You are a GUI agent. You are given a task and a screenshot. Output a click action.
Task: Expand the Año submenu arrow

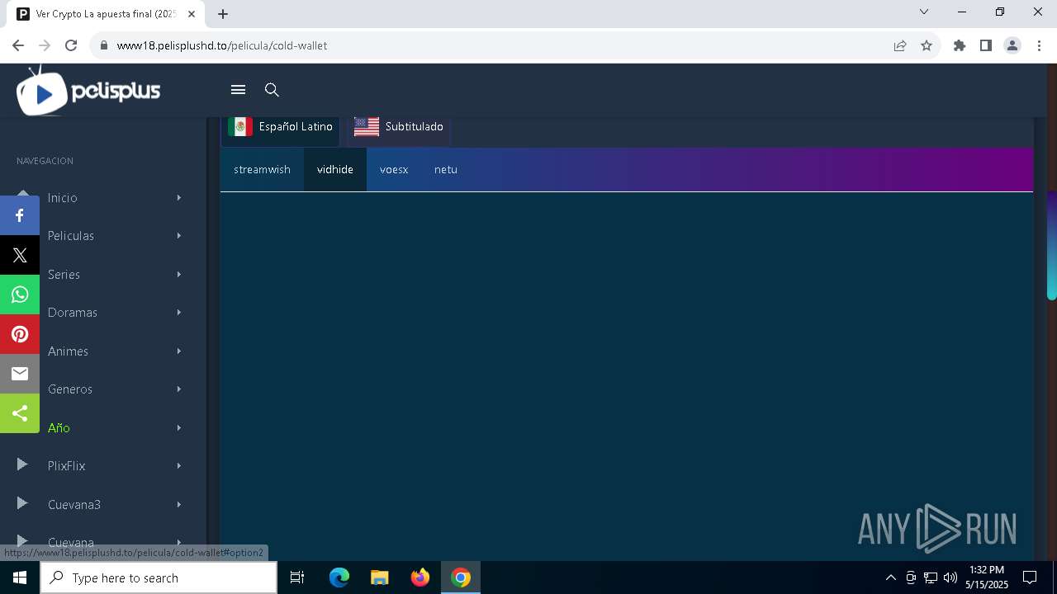click(178, 428)
